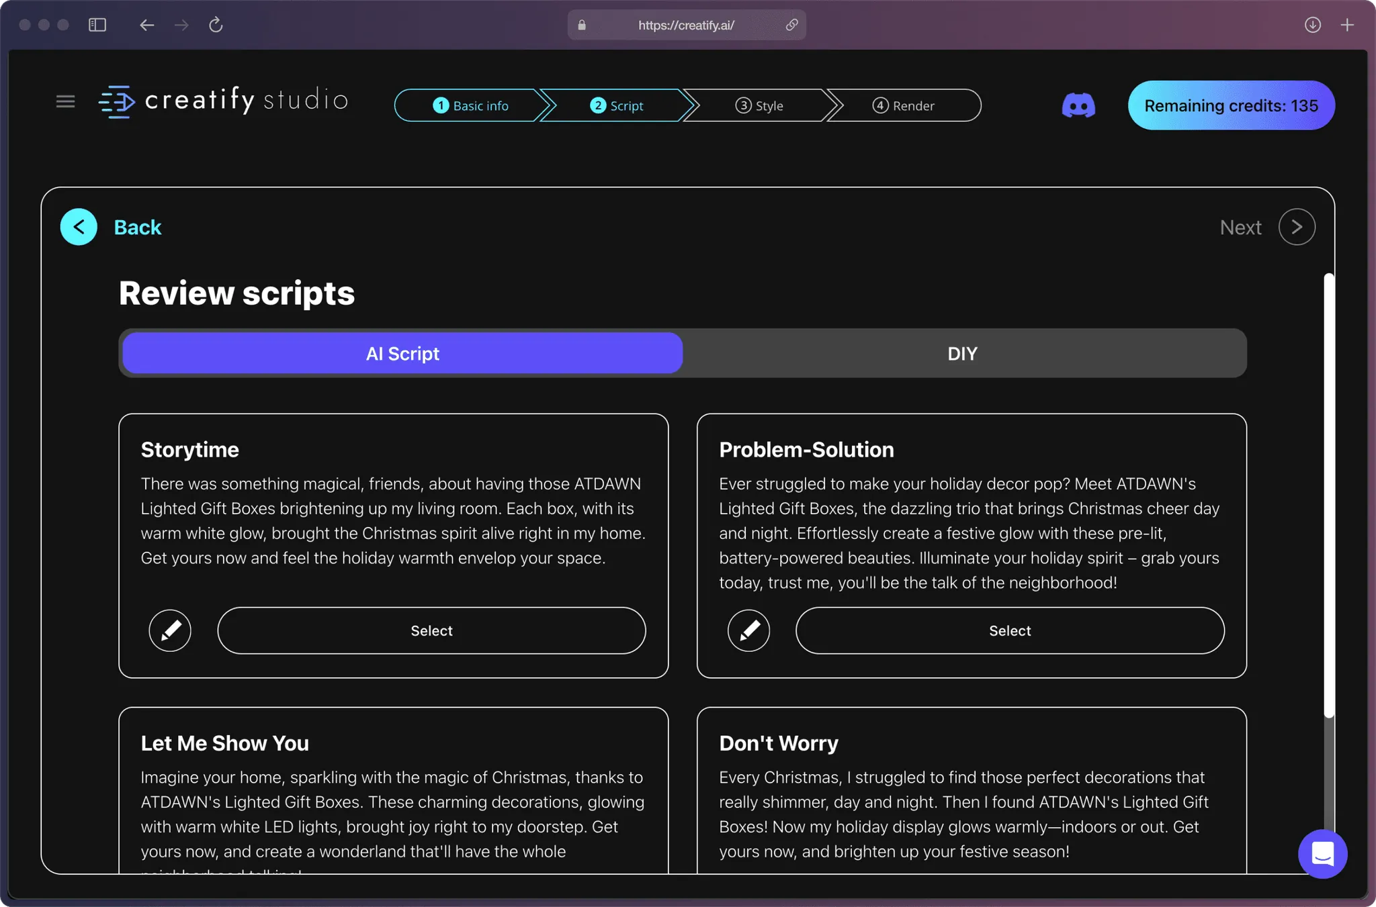
Task: Click the Back text link
Action: click(x=138, y=227)
